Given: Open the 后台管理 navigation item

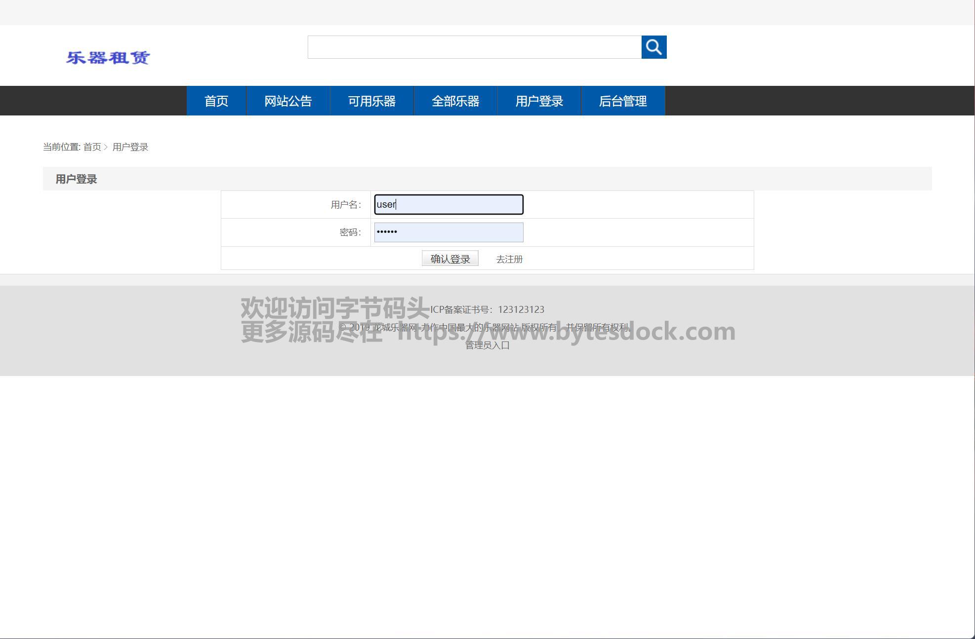Looking at the screenshot, I should tap(623, 101).
